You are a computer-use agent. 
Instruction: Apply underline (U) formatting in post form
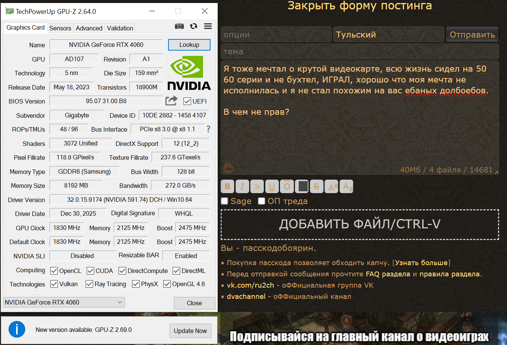coord(272,186)
